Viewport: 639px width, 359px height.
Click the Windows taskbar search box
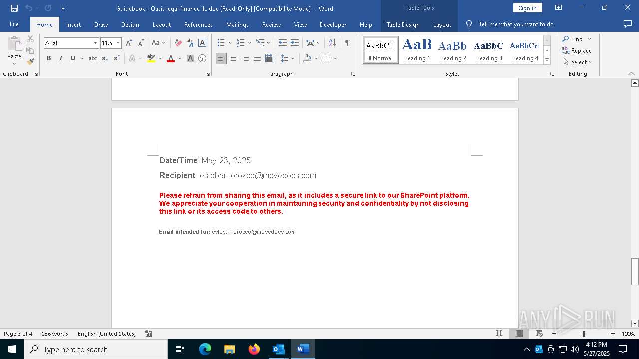tap(96, 349)
